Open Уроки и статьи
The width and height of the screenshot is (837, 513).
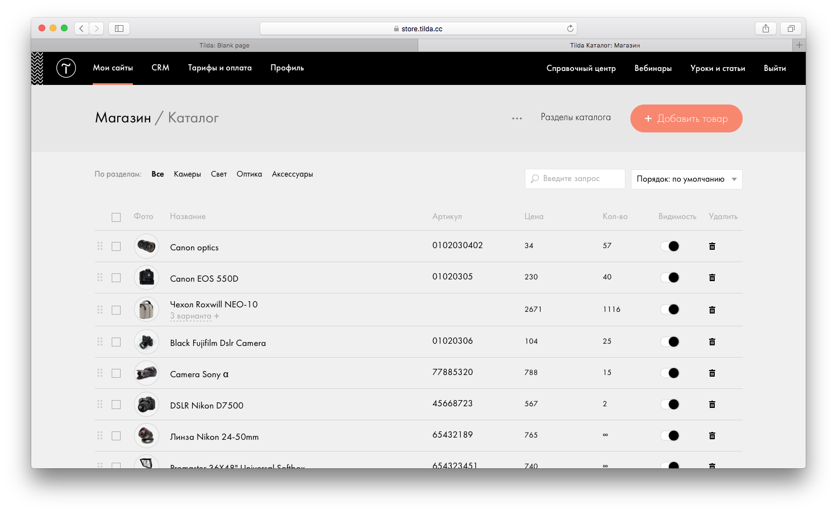(x=718, y=68)
